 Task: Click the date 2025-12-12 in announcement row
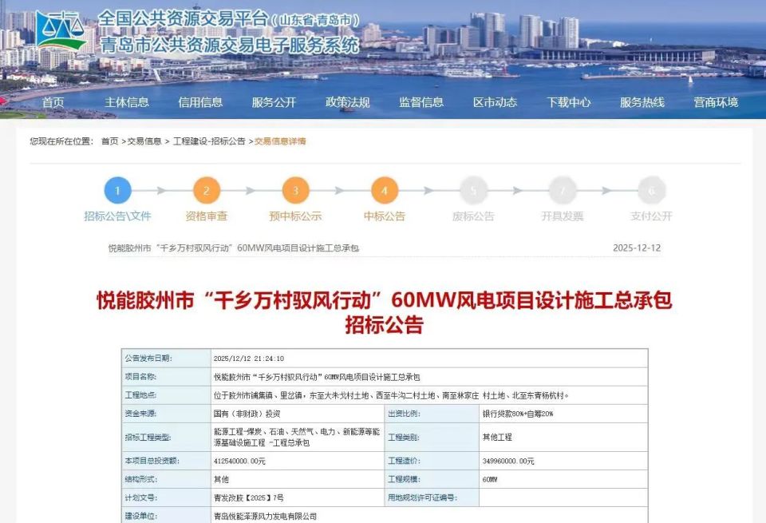637,248
